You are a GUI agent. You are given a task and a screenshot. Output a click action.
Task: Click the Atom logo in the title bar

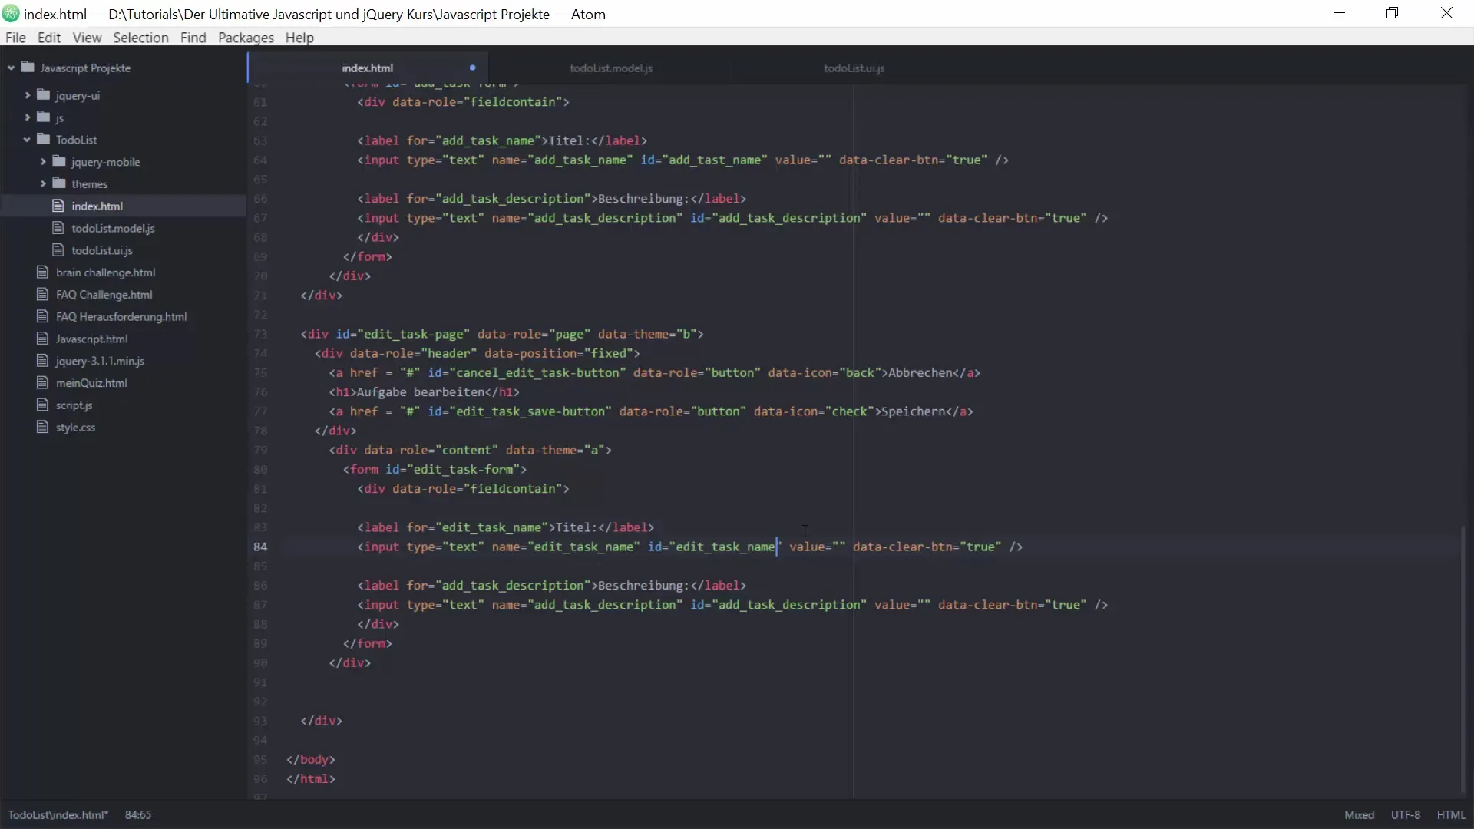(x=11, y=14)
